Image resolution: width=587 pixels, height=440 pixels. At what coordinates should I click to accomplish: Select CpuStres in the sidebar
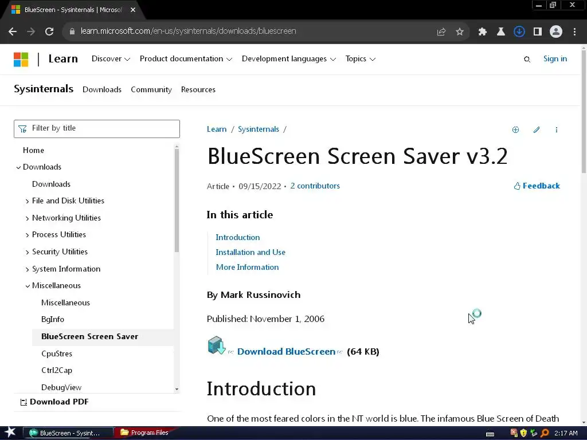57,353
